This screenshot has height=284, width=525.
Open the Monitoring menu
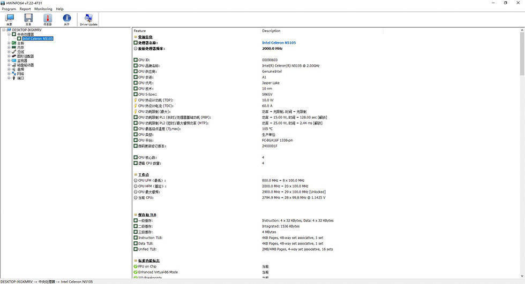click(x=43, y=9)
